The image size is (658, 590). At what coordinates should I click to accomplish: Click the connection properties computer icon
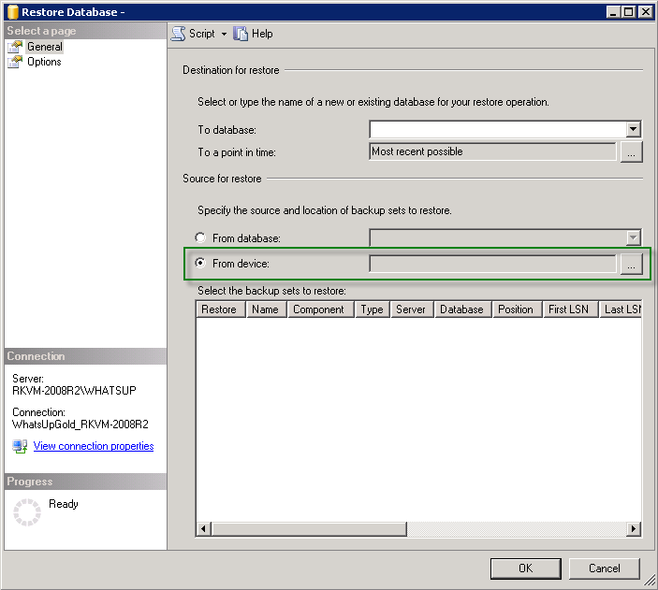20,446
